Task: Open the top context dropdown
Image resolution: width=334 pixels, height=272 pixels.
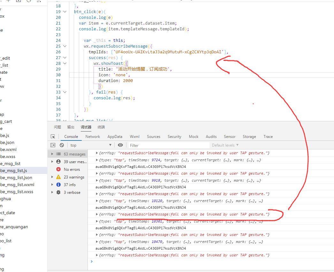Action: coord(91,145)
